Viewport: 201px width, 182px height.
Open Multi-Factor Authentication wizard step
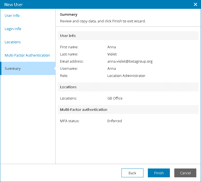(27, 55)
